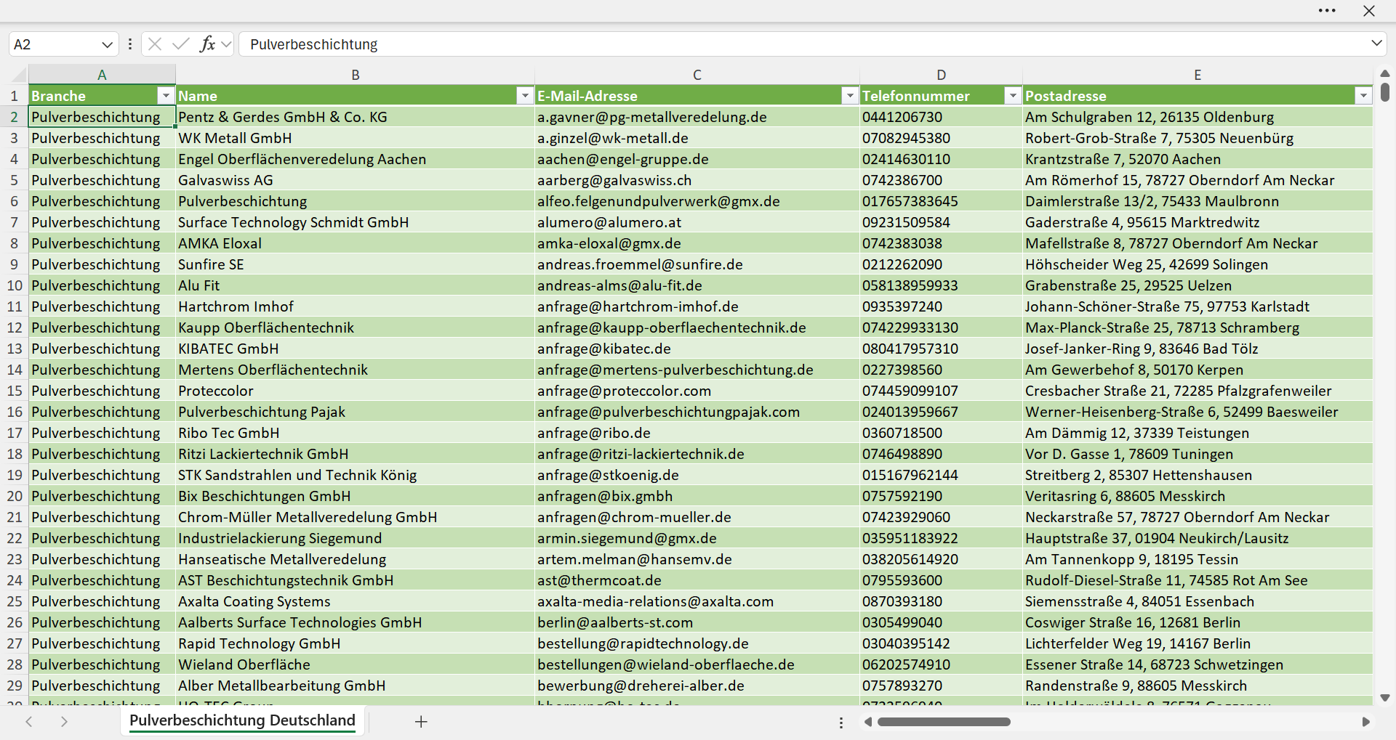Click vertical scrollbar up arrow
Image resolution: width=1396 pixels, height=740 pixels.
click(x=1385, y=73)
